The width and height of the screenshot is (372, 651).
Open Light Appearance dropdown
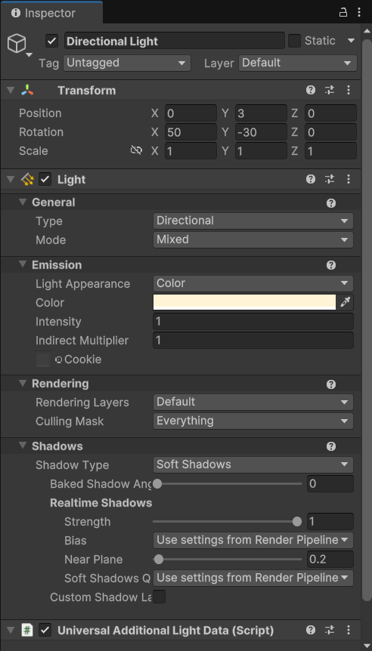(253, 283)
